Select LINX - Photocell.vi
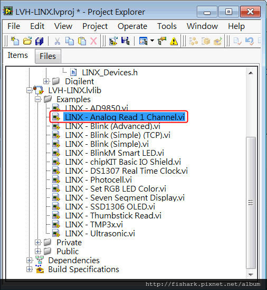Image resolution: width=267 pixels, height=290 pixels. point(99,180)
